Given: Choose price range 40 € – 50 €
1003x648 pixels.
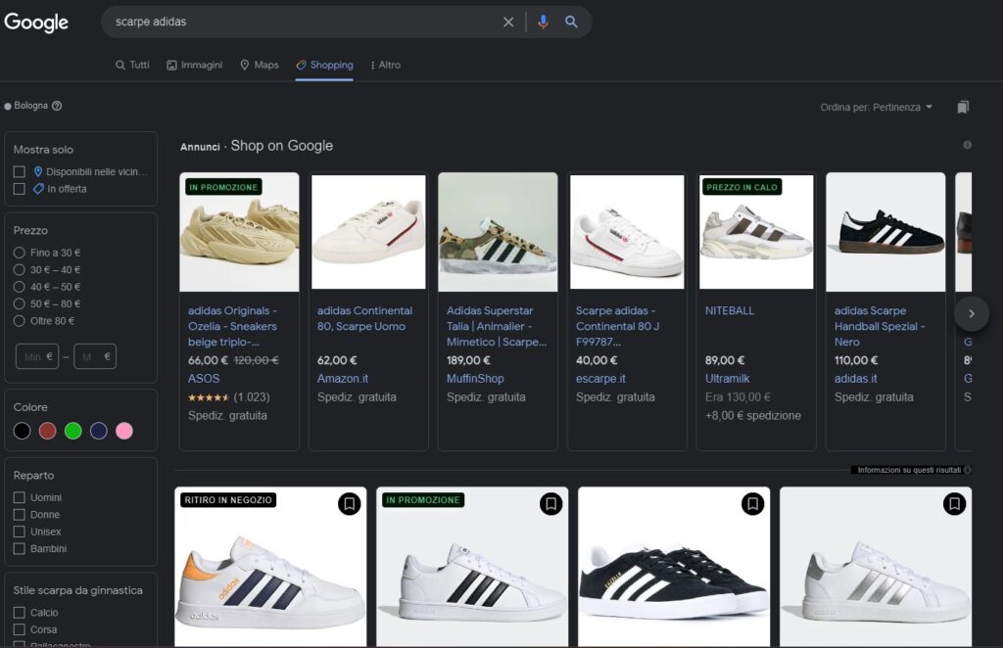Looking at the screenshot, I should click(20, 287).
